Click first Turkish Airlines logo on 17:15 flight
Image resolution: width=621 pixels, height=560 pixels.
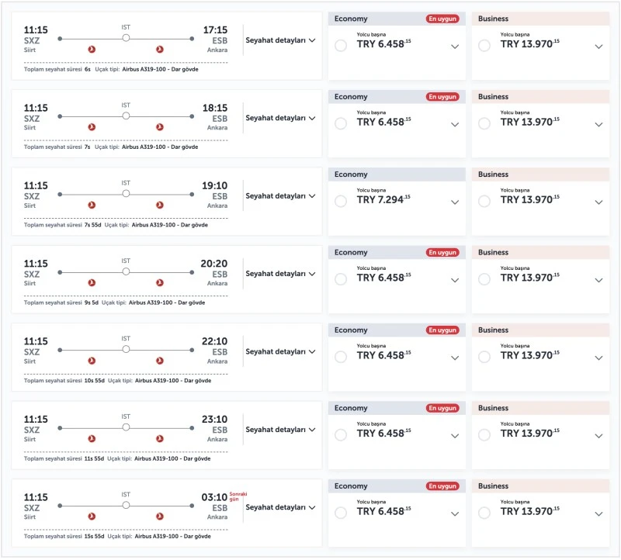(92, 50)
